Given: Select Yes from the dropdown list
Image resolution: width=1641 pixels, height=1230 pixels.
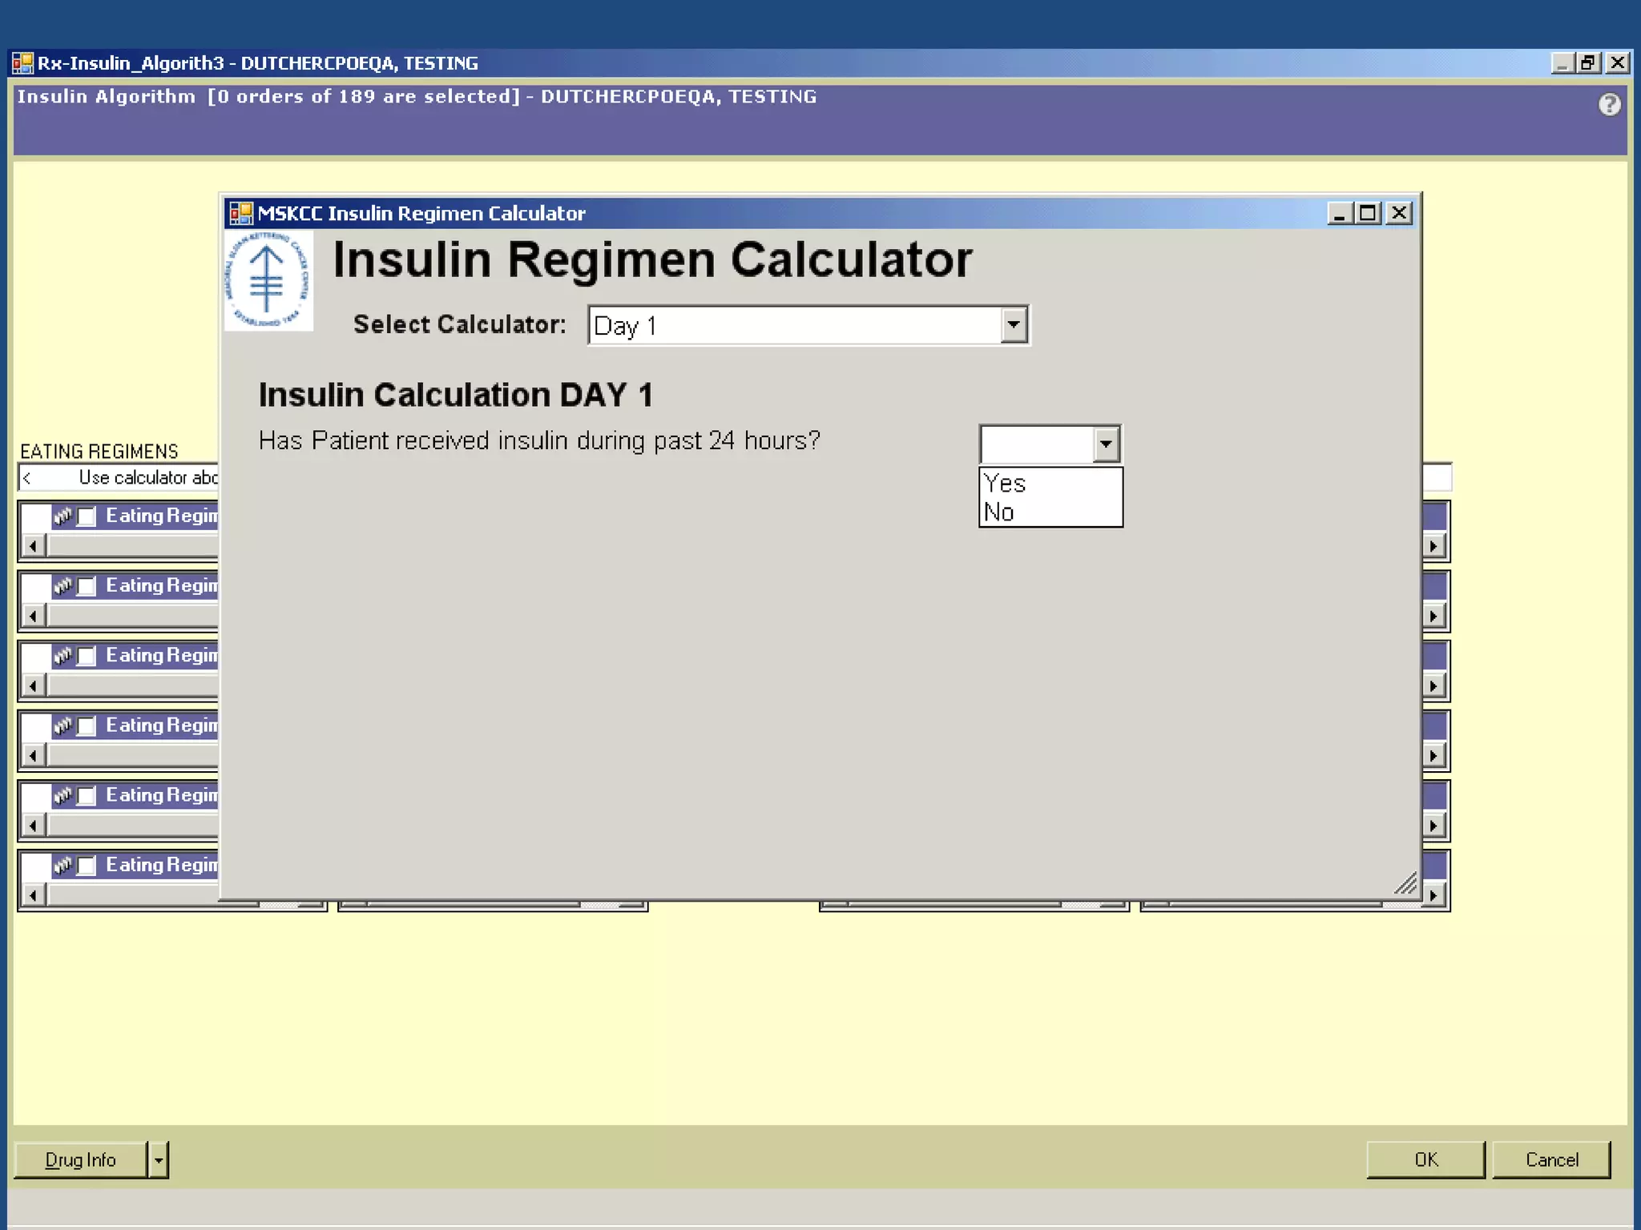Looking at the screenshot, I should [1050, 483].
